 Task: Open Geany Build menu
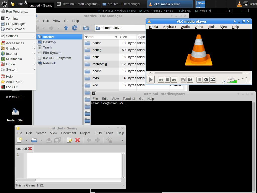pos(98,133)
